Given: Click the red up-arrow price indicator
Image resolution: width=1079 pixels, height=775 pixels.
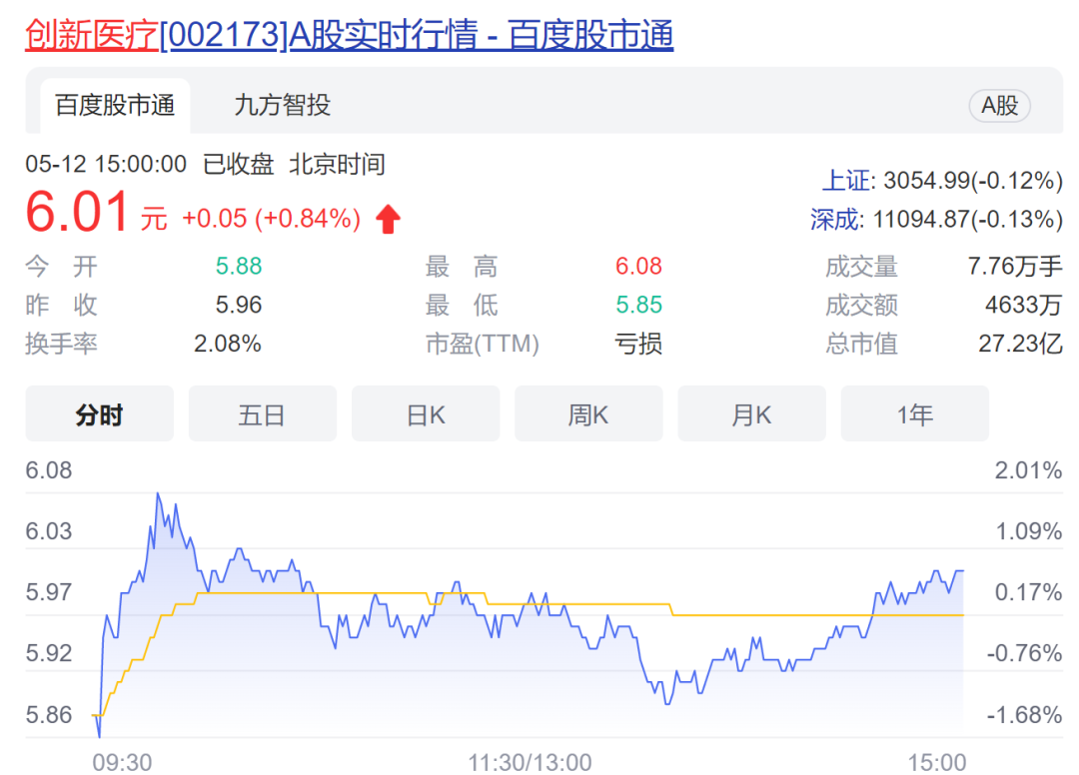Looking at the screenshot, I should click(388, 219).
